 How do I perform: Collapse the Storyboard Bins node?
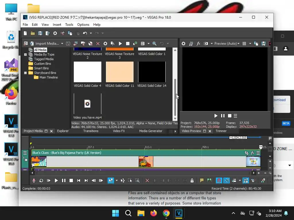(25, 73)
